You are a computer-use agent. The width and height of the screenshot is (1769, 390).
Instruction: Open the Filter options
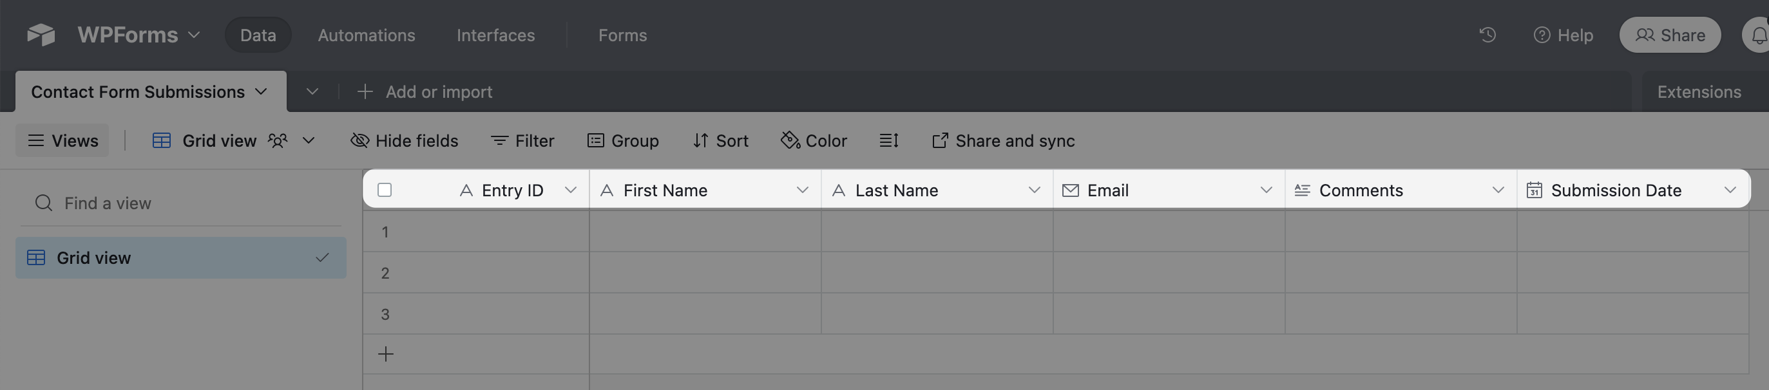522,141
